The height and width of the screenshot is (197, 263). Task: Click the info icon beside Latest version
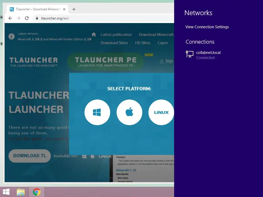(x=12, y=36)
